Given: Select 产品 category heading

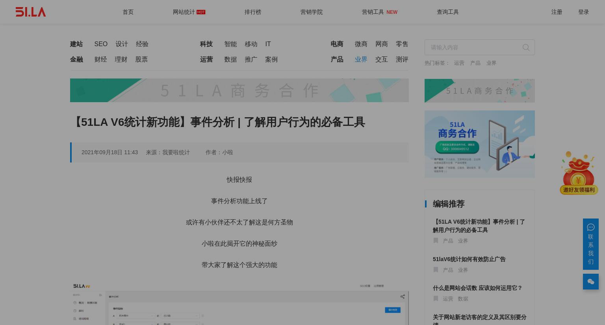Looking at the screenshot, I should click(x=337, y=60).
